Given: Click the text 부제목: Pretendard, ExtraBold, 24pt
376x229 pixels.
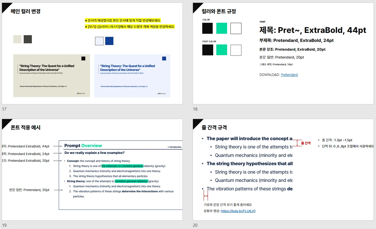Looking at the screenshot, I should click(296, 41).
